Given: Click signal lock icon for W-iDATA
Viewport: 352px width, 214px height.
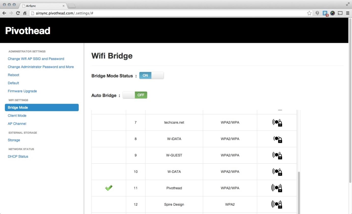Looking at the screenshot, I should coord(278,139).
